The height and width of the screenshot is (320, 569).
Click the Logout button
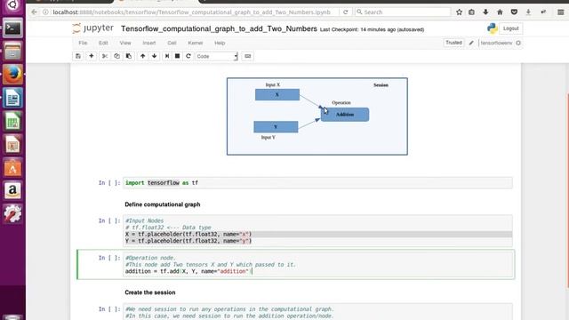tap(511, 28)
